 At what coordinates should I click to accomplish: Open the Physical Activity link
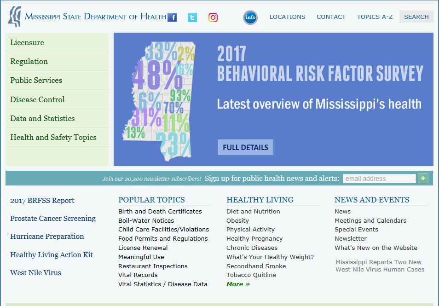[x=250, y=230]
